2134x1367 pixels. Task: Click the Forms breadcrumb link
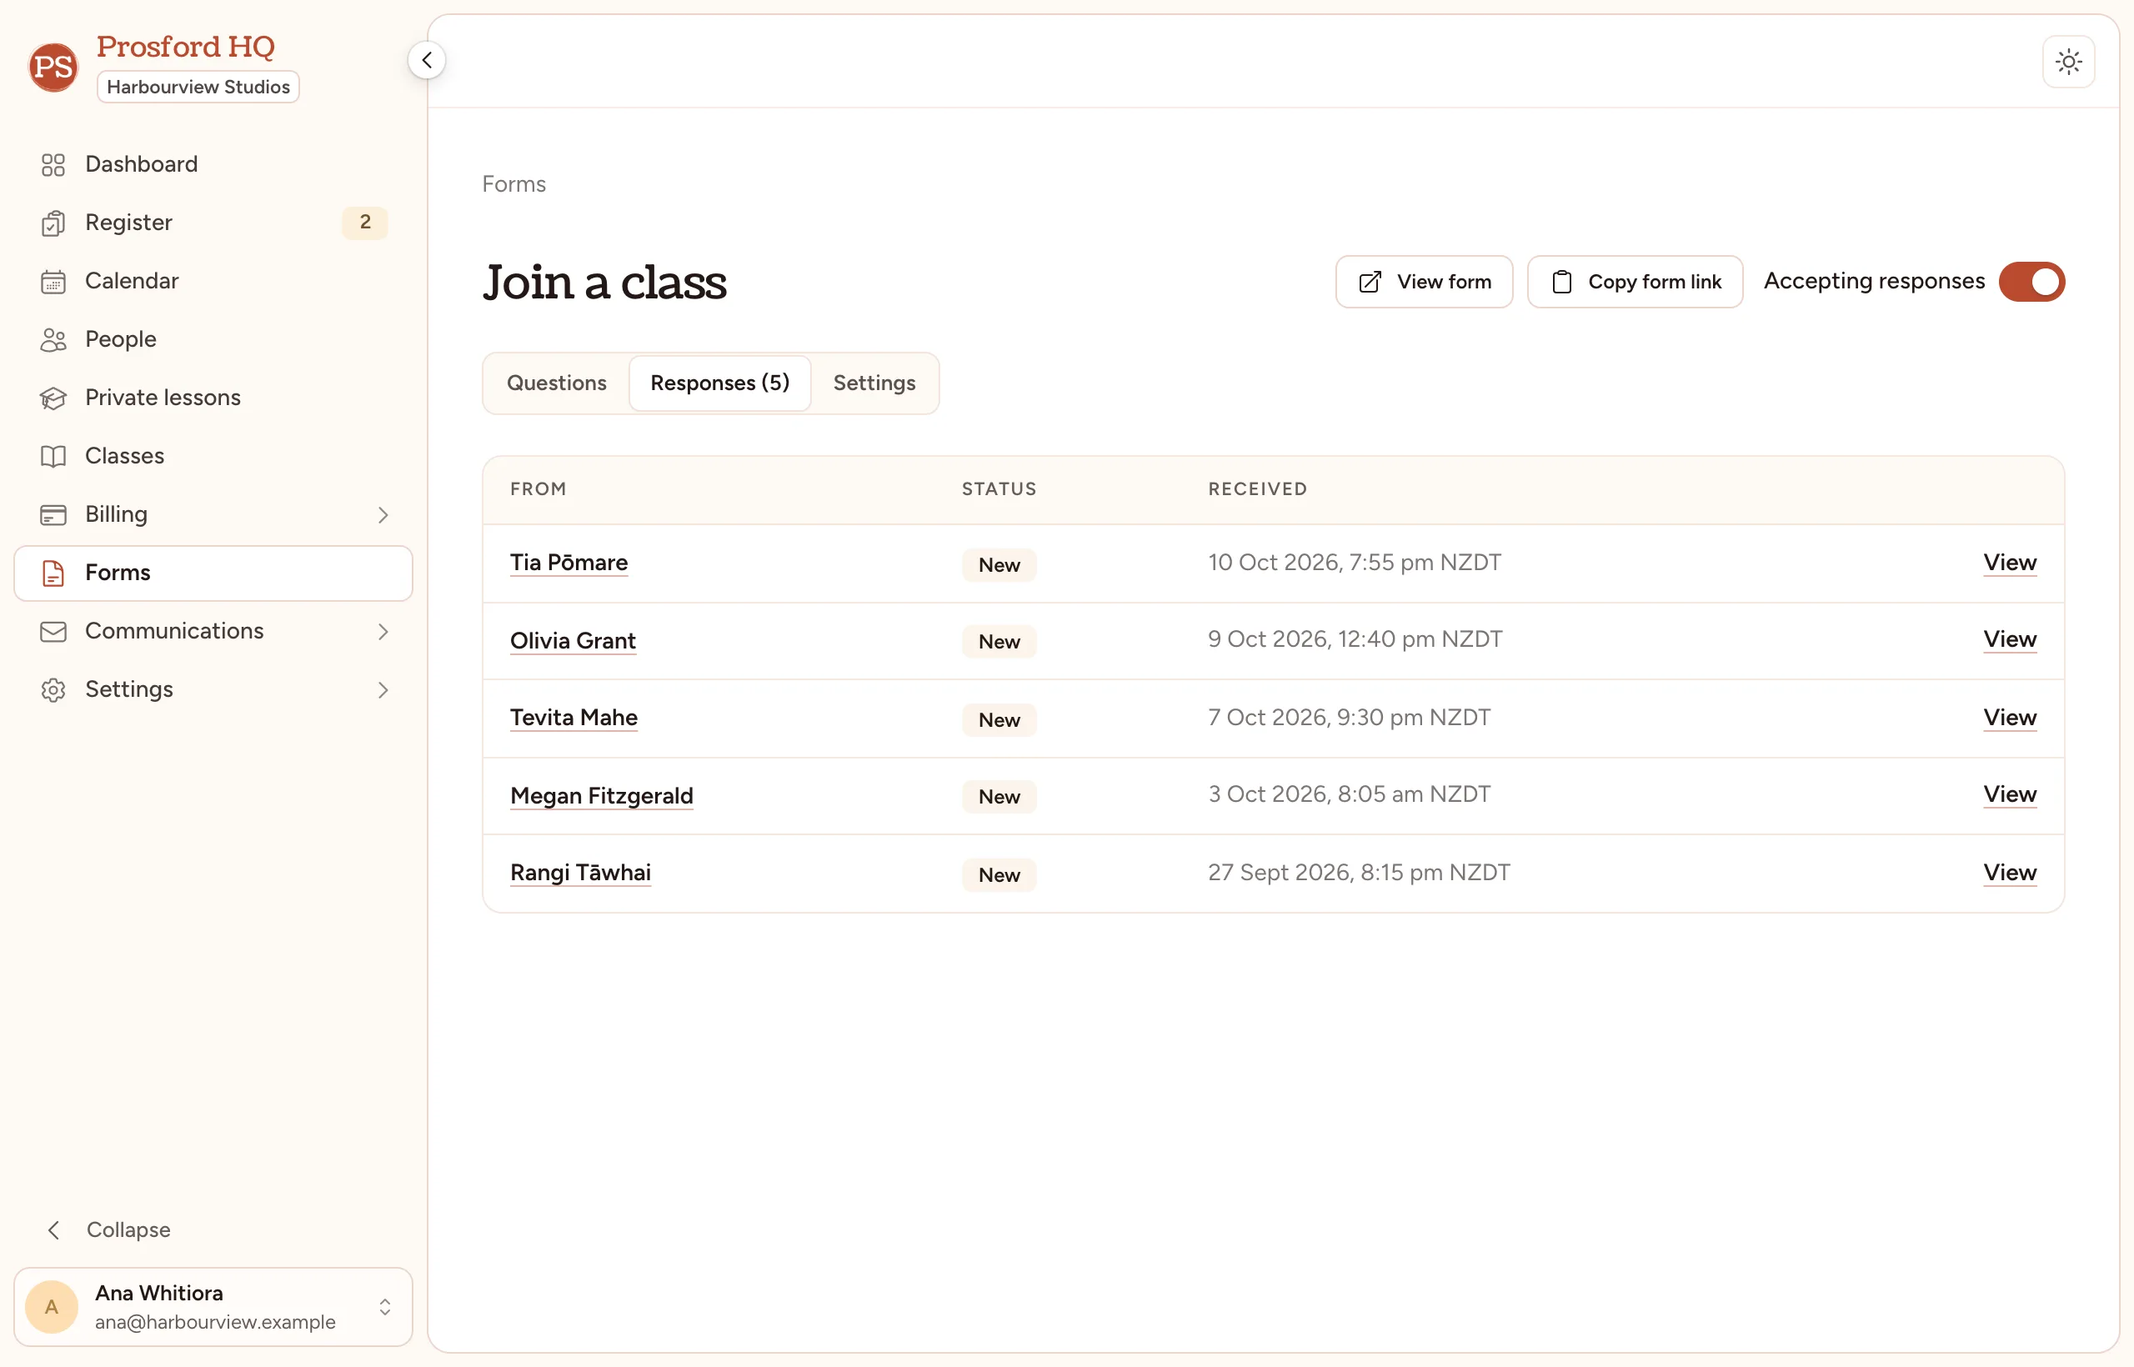(x=514, y=183)
